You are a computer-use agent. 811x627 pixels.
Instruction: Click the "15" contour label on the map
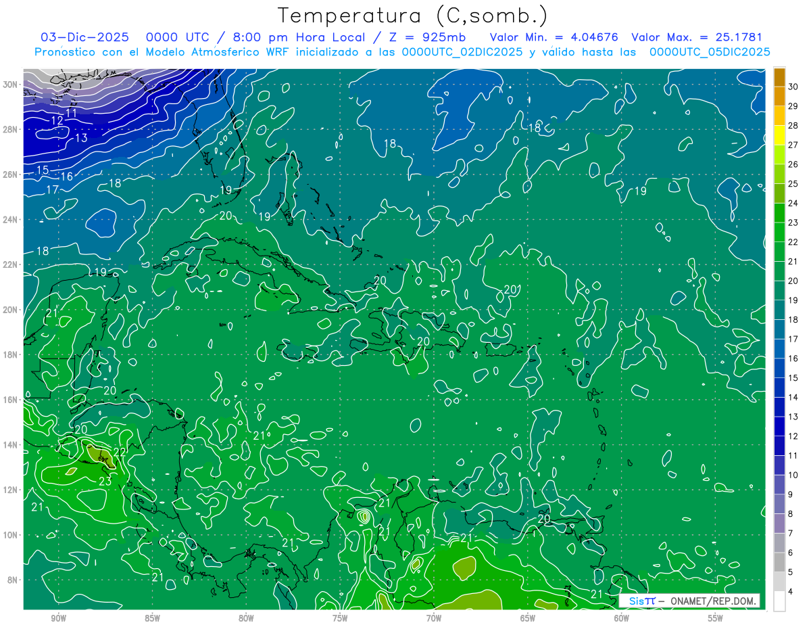coord(43,170)
